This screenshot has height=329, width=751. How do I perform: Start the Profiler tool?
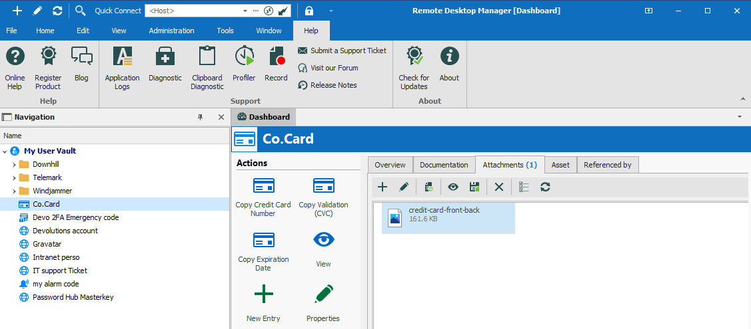244,65
